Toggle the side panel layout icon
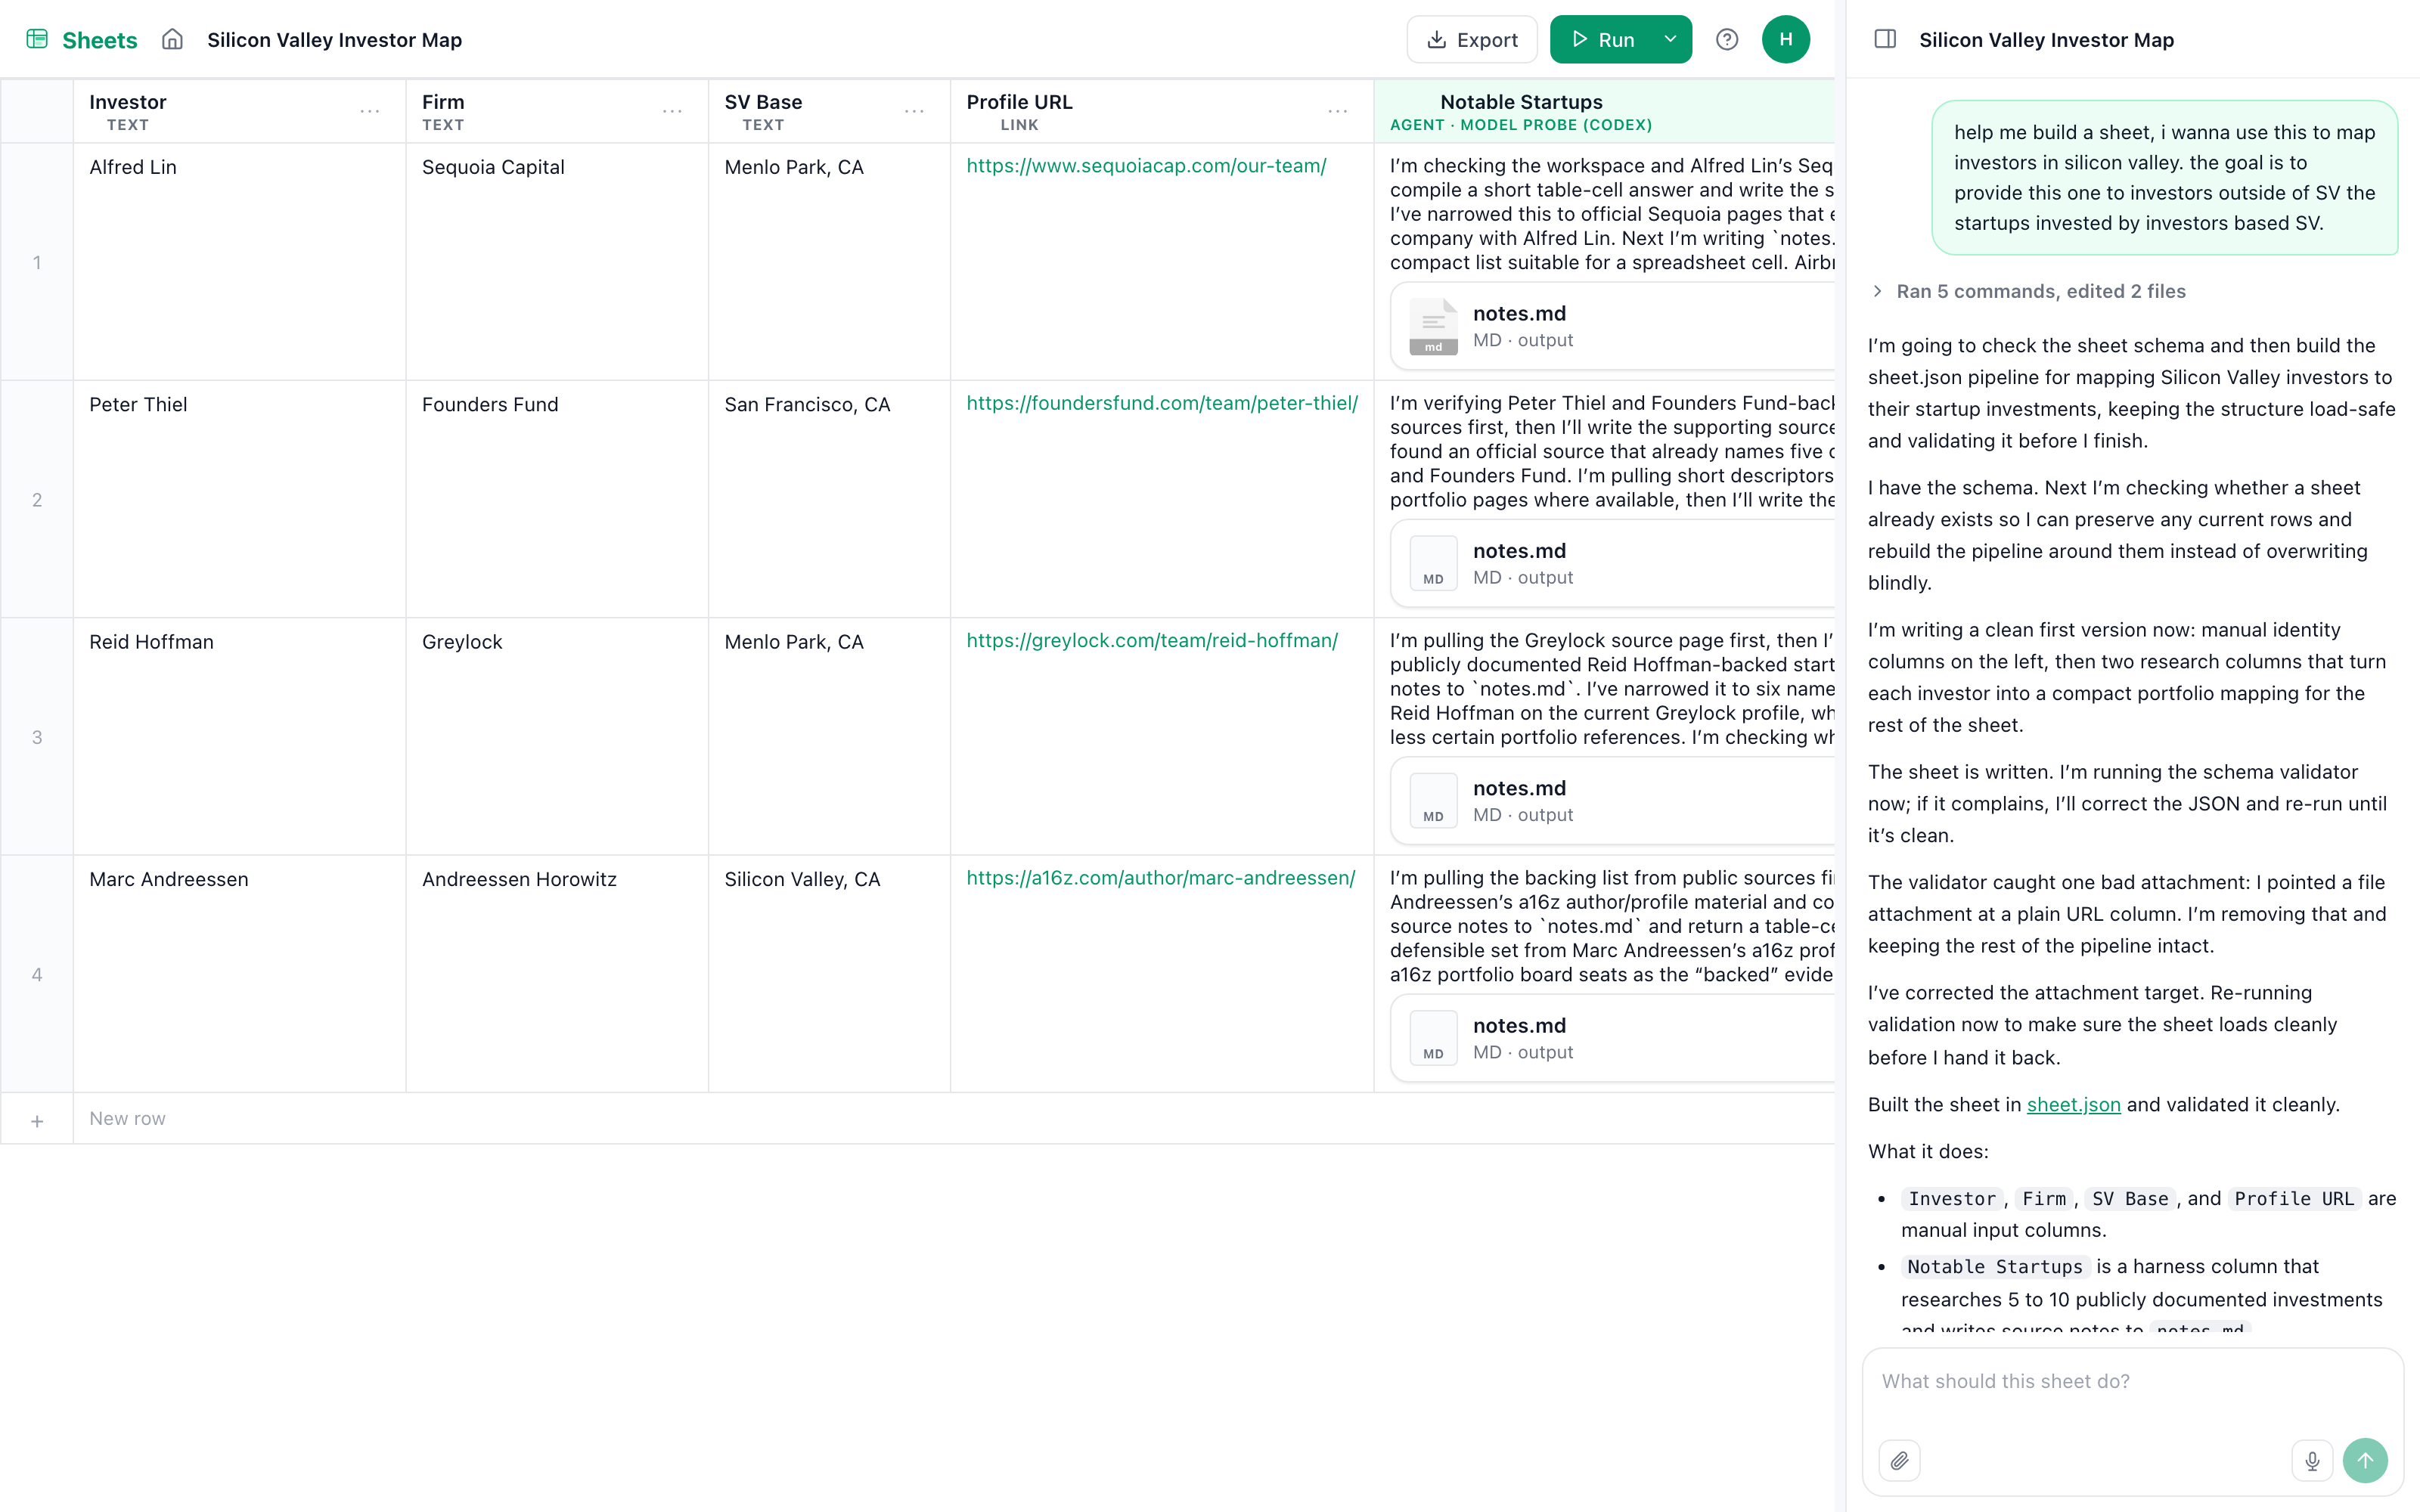Screen dimensions: 2420x1512 click(x=1885, y=39)
